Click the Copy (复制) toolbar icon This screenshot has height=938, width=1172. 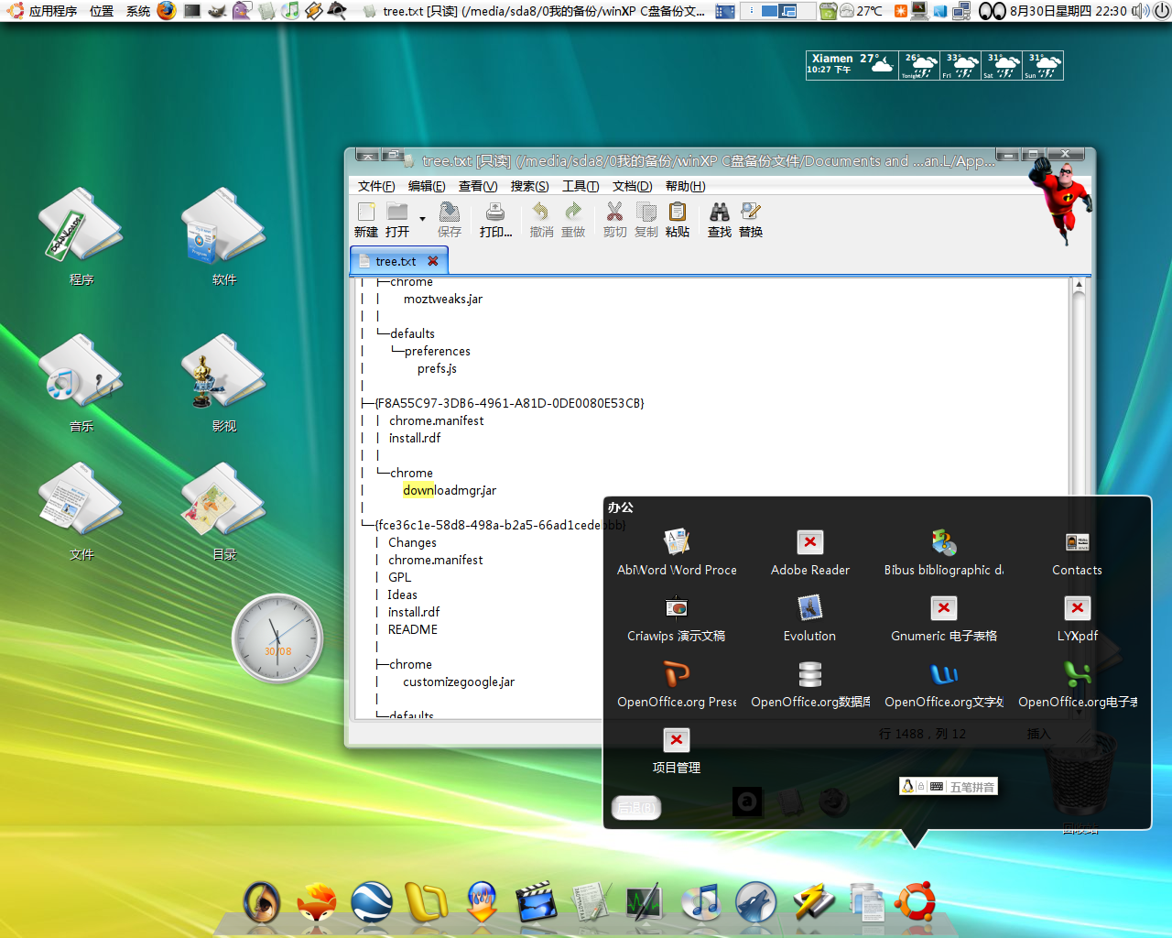646,220
